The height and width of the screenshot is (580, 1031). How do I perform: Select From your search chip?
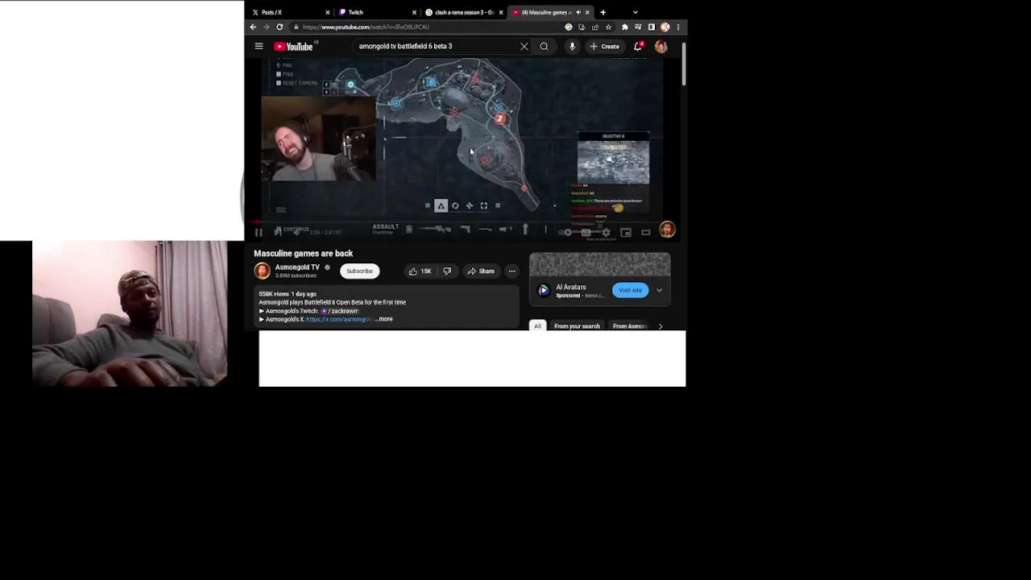577,326
